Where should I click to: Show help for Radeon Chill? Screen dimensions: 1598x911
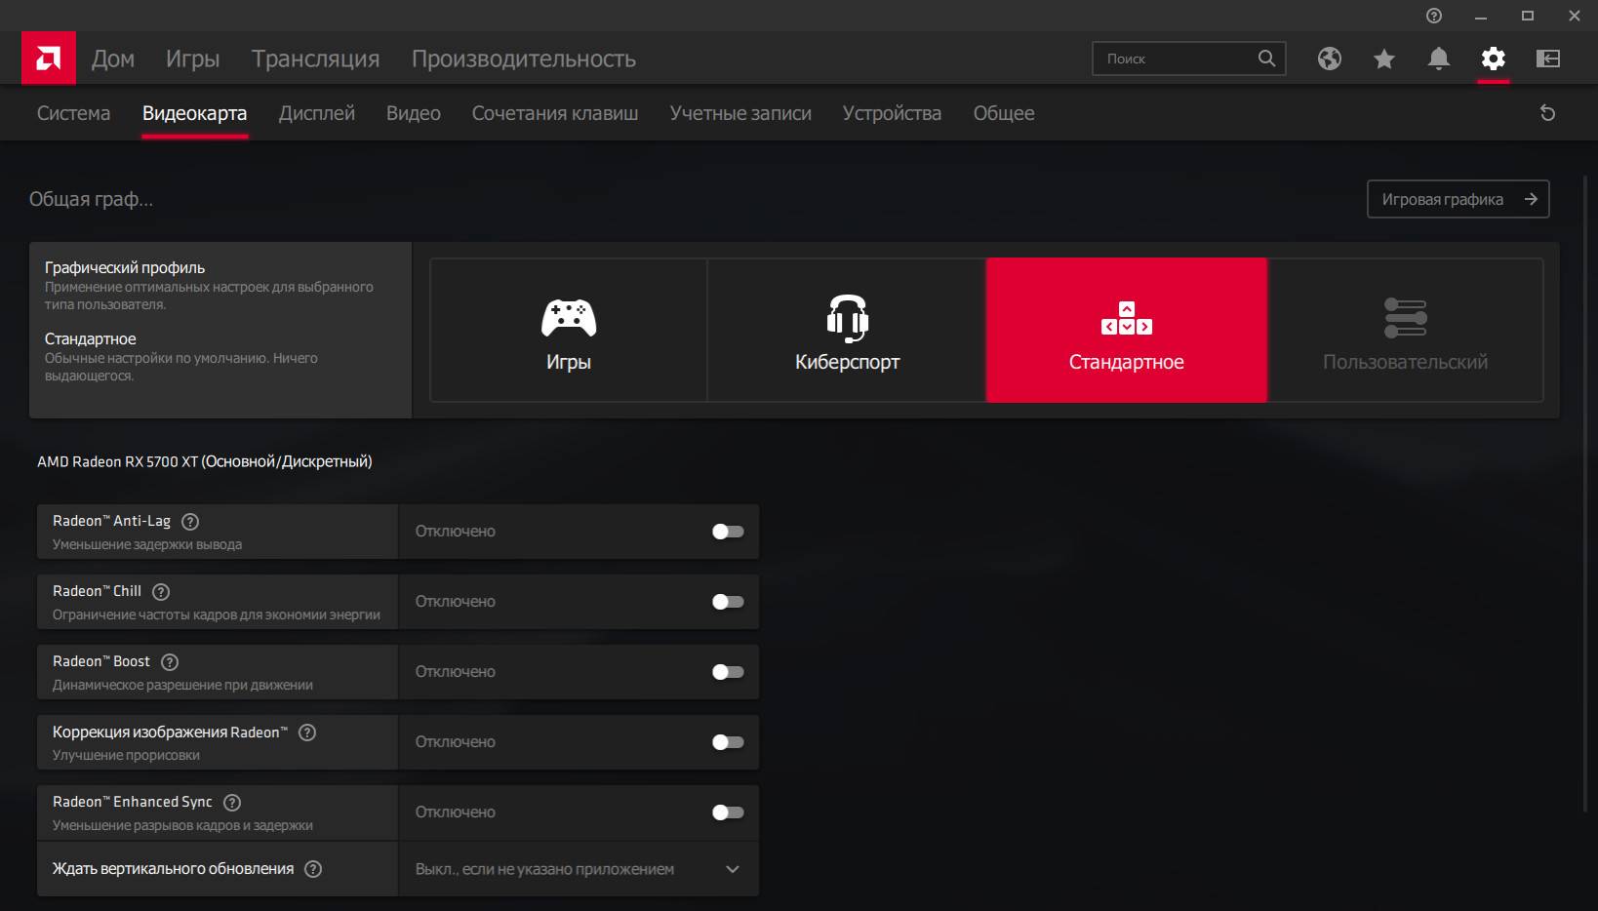pyautogui.click(x=161, y=592)
